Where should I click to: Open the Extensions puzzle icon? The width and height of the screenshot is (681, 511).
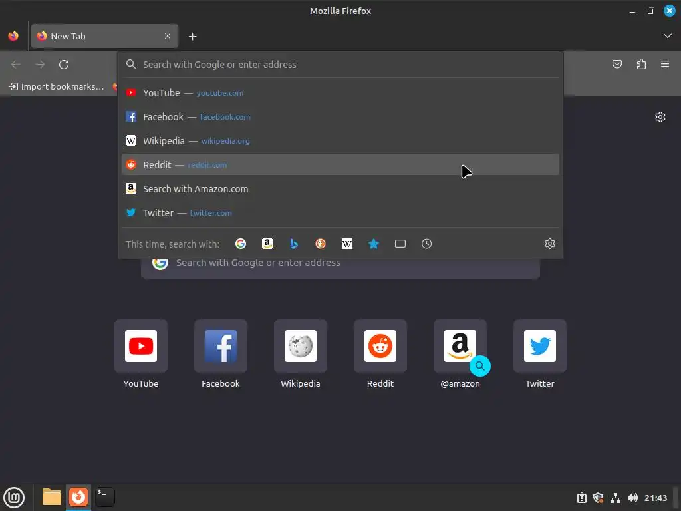[641, 65]
